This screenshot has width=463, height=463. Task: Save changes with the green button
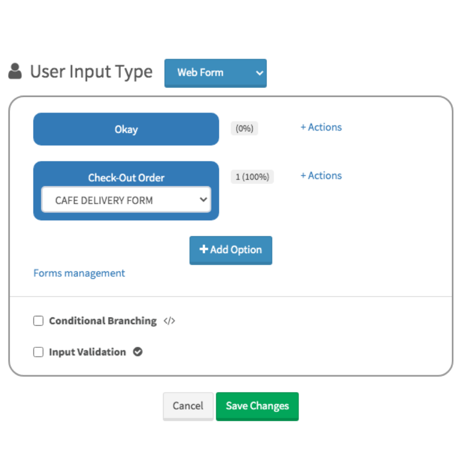[257, 406]
